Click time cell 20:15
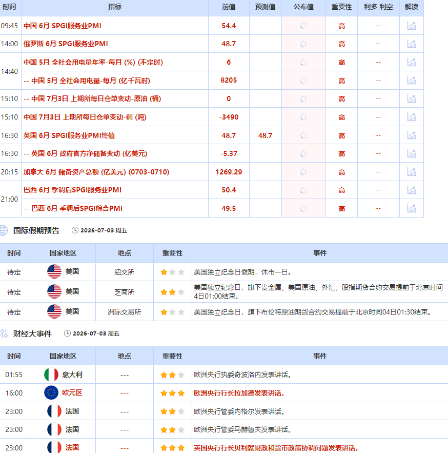This screenshot has width=448, height=453. pos(10,172)
